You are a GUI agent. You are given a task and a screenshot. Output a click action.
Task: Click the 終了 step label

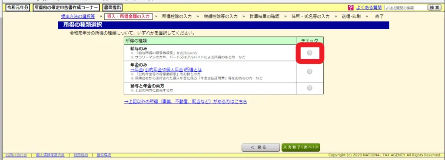[379, 17]
